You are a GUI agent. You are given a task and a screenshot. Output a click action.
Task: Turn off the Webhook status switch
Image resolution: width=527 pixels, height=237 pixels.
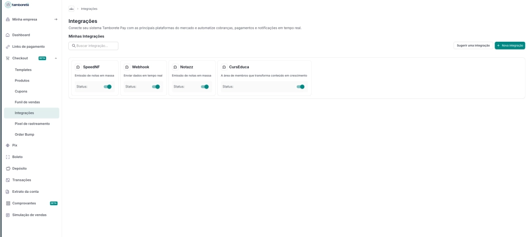point(156,86)
